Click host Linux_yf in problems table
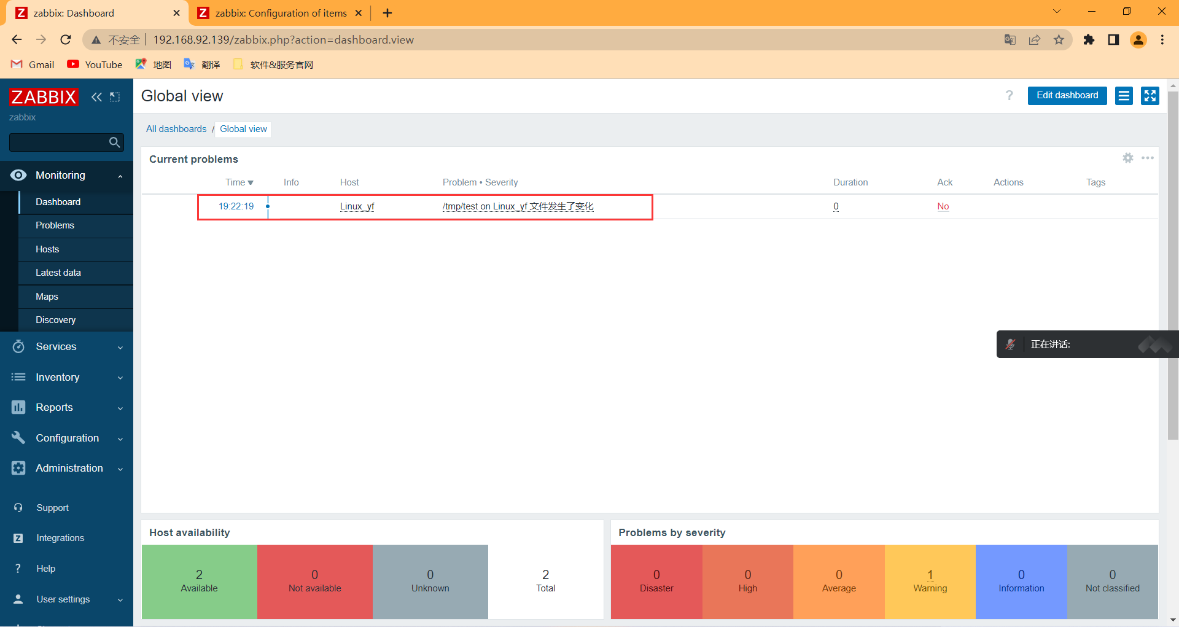This screenshot has height=627, width=1179. coord(357,206)
